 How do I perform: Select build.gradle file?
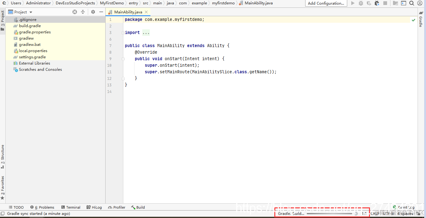55,26
